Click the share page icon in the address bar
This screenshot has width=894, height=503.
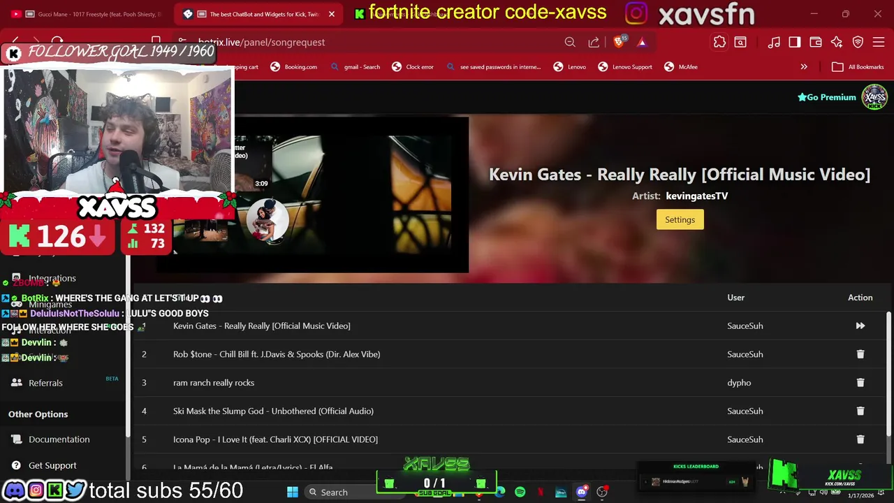point(594,42)
